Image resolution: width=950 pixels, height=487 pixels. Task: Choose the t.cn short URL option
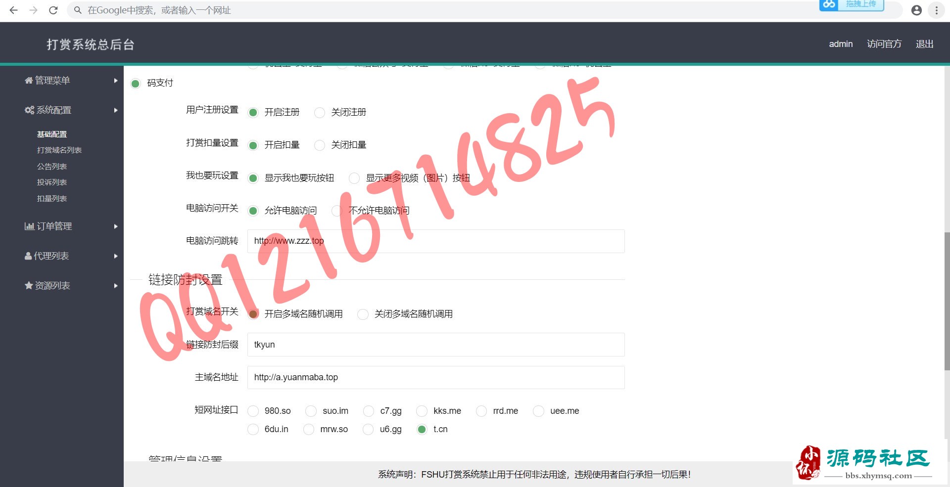422,429
